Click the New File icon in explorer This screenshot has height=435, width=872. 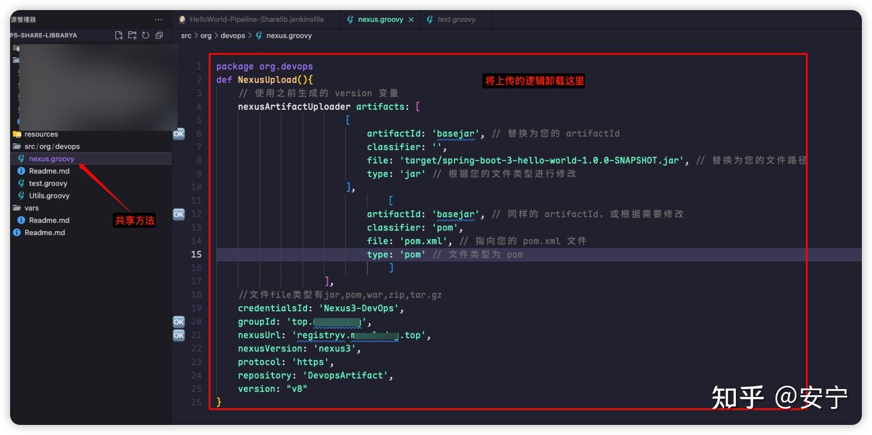119,35
